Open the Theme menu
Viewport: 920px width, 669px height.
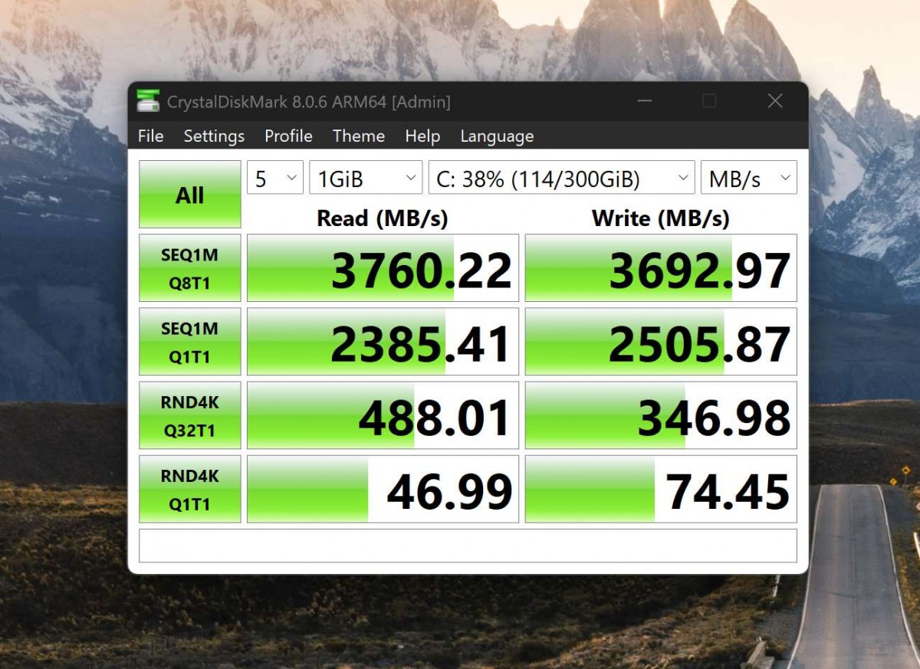click(x=358, y=136)
